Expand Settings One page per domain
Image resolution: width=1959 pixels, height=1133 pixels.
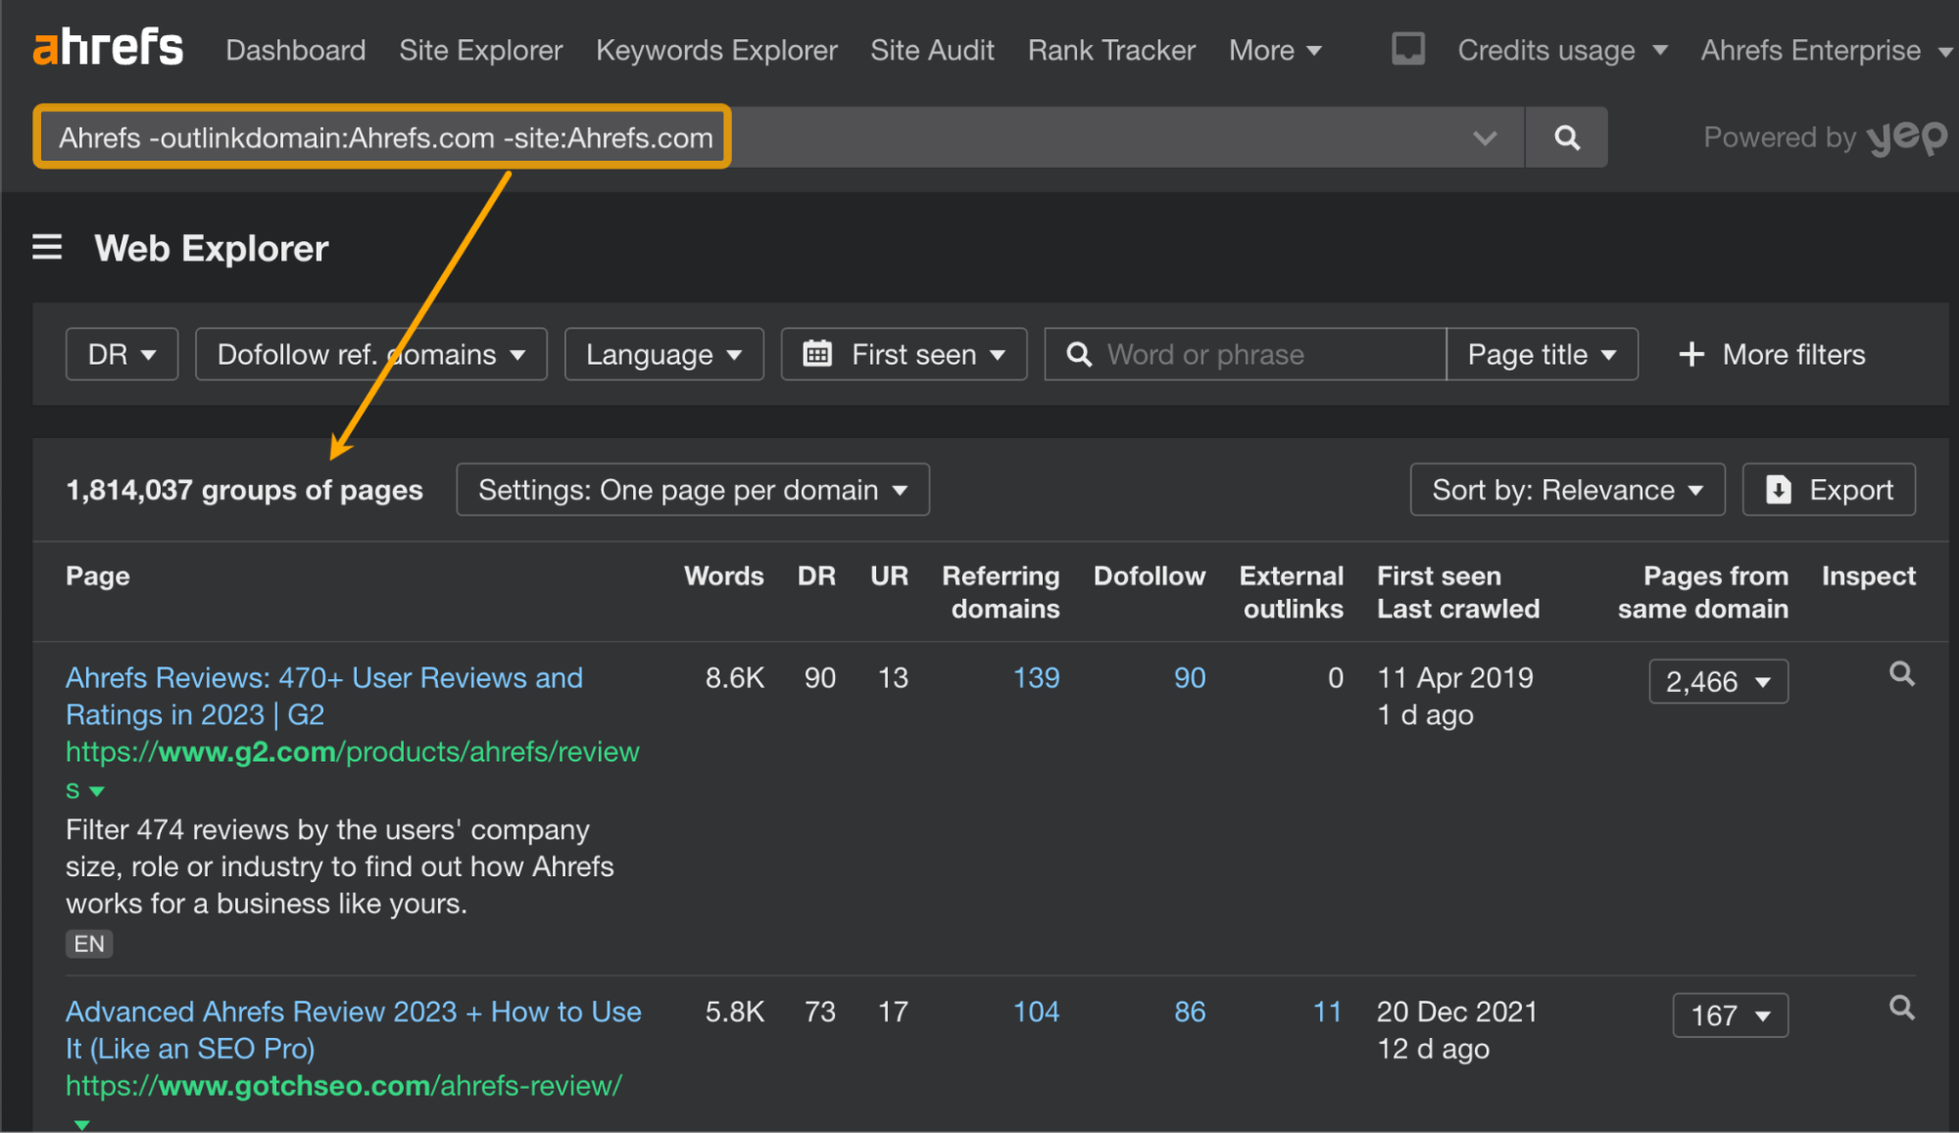point(695,490)
